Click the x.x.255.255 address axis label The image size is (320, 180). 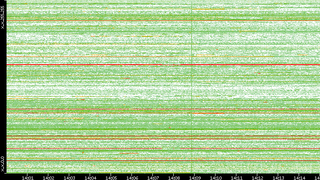3,17
